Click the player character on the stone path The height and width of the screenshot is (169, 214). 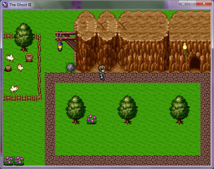click(102, 73)
